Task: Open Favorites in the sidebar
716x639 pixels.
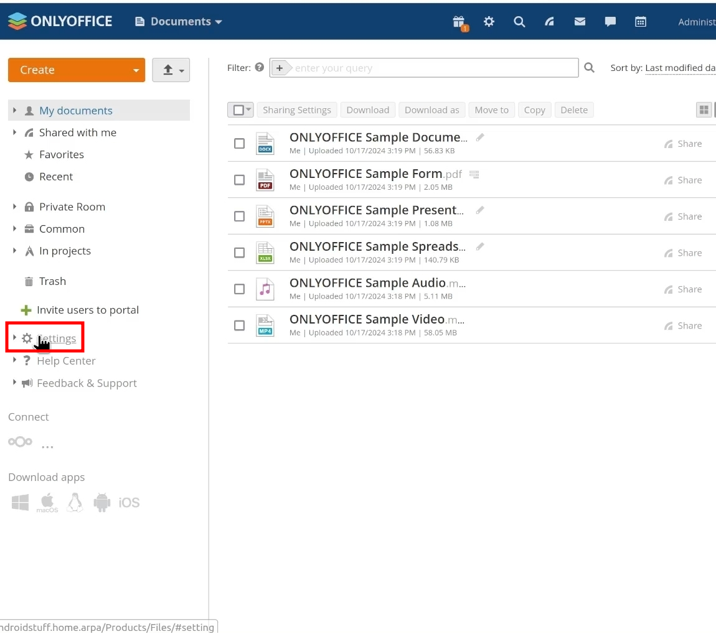Action: (62, 155)
